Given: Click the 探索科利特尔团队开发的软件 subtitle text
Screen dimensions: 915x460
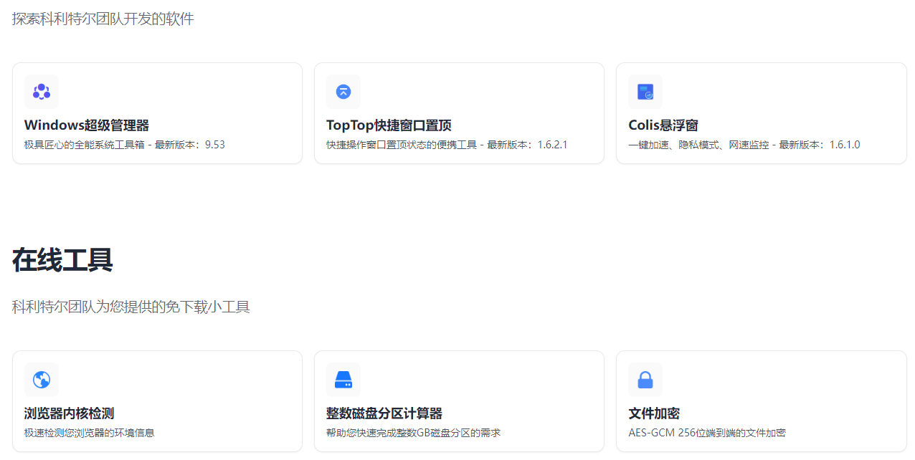Looking at the screenshot, I should (103, 19).
